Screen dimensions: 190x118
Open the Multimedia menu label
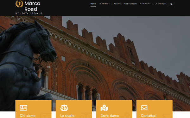(x=145, y=4)
